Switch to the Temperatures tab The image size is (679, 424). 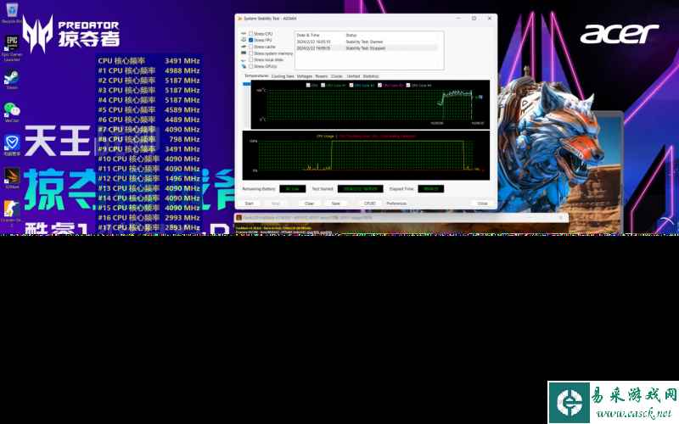tap(256, 75)
